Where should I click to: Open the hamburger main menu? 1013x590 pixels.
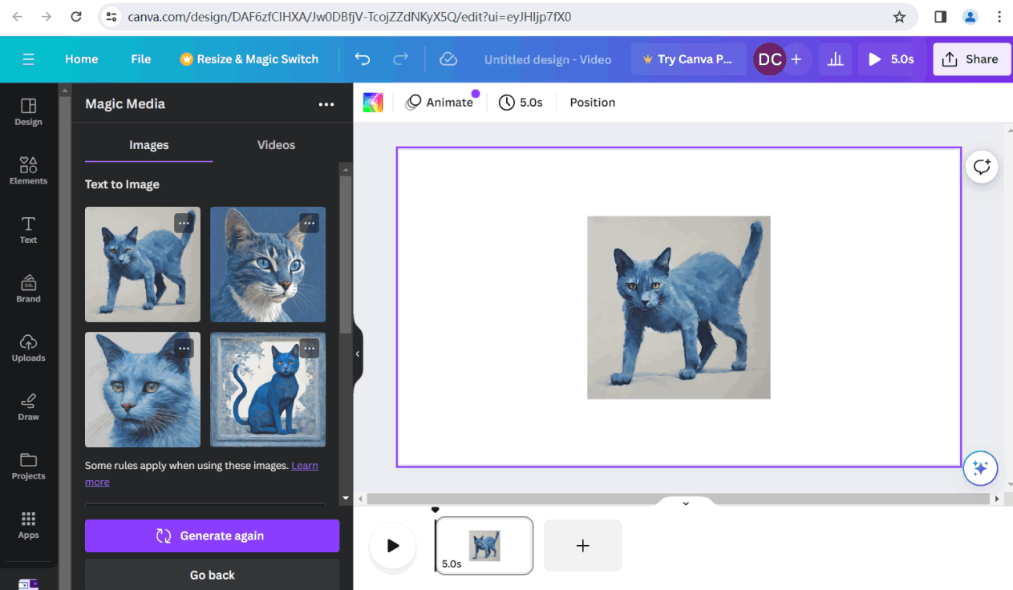coord(29,59)
